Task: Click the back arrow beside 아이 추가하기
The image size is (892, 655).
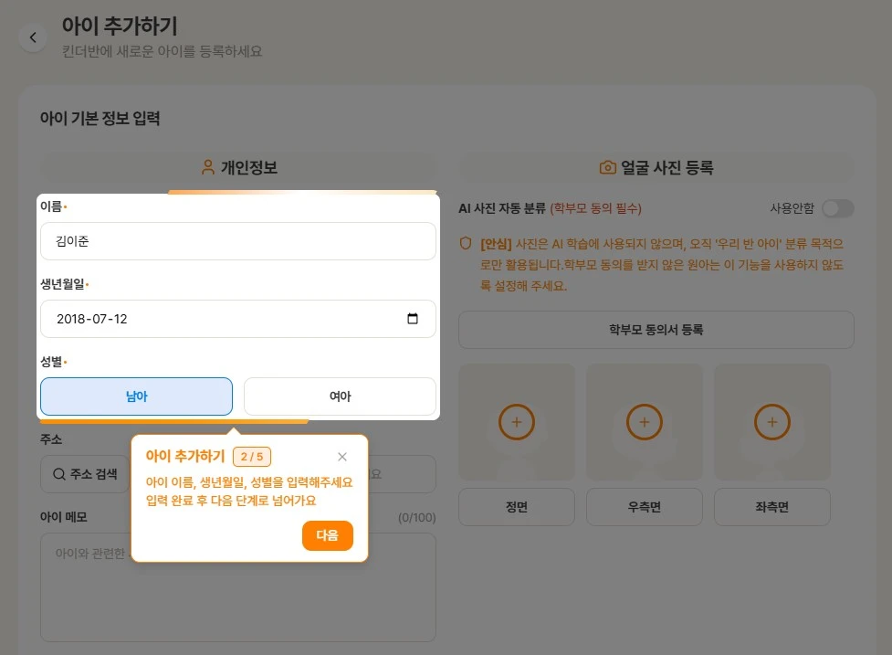Action: (33, 37)
